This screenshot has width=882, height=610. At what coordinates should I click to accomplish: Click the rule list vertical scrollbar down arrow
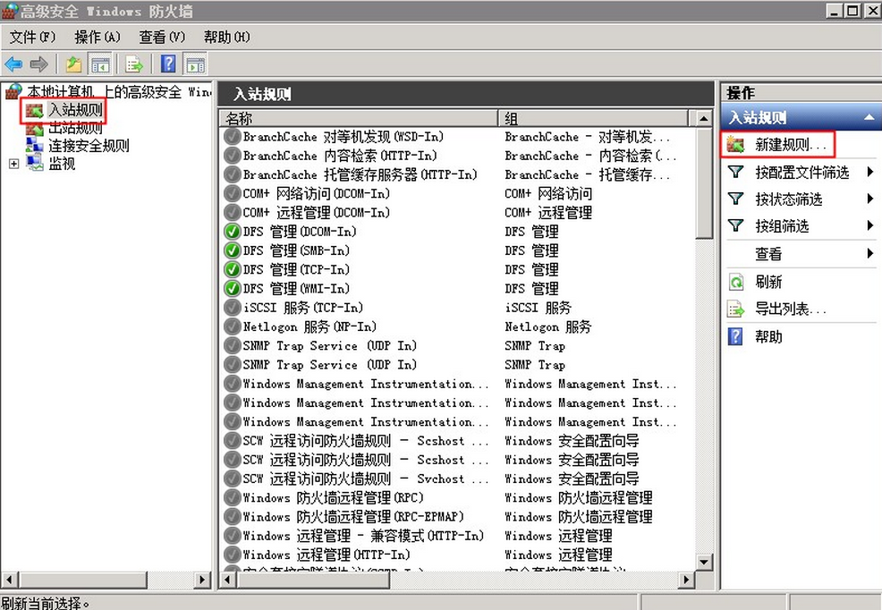(x=704, y=562)
